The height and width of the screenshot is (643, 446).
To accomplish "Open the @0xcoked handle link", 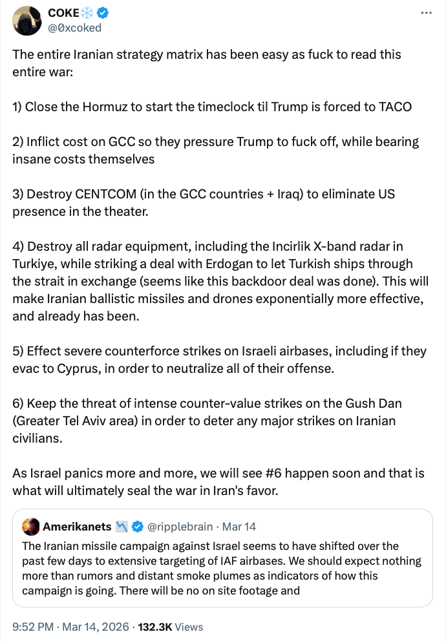I will click(x=74, y=28).
